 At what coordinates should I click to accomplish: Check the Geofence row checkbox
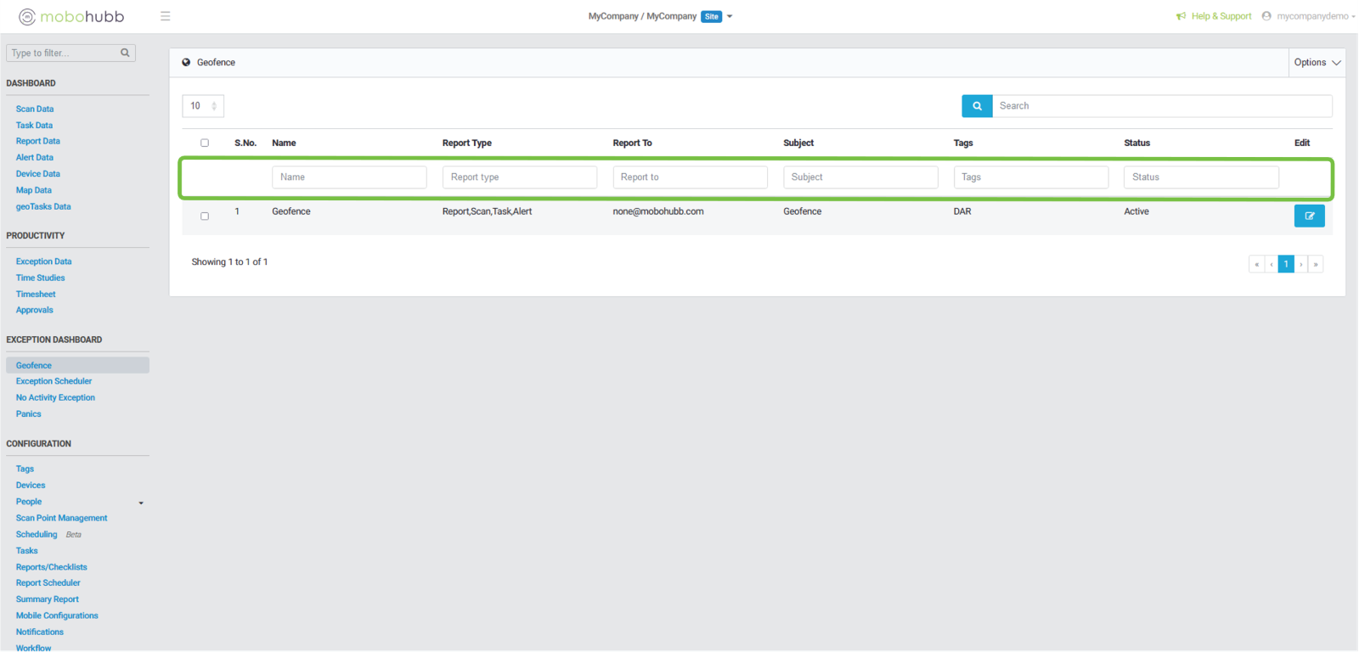click(205, 216)
